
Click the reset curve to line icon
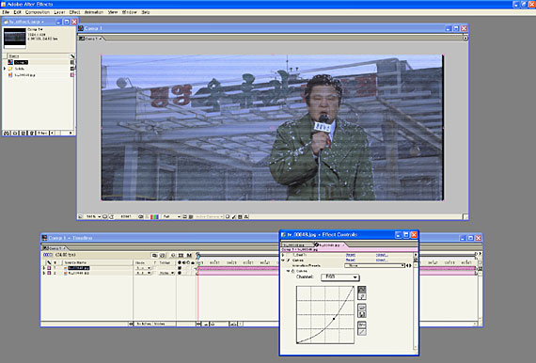tap(362, 332)
